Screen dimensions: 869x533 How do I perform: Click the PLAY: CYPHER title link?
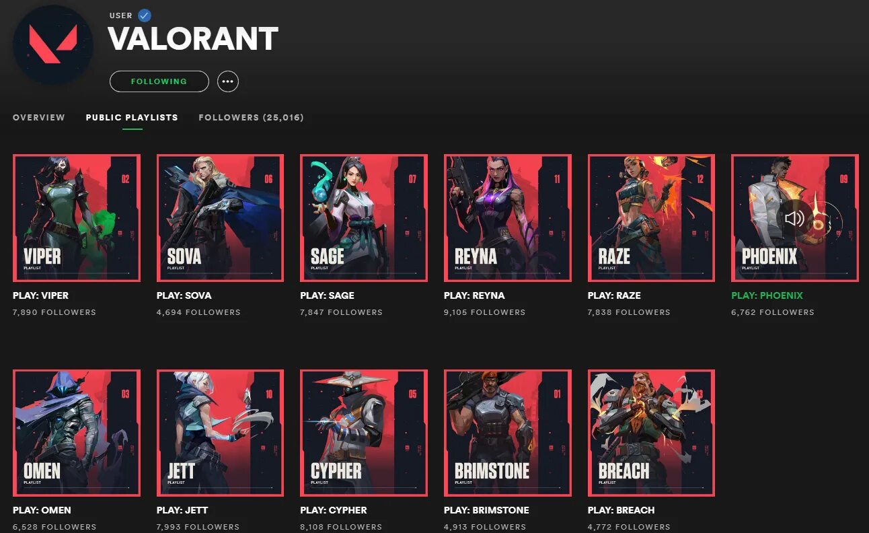pos(334,510)
